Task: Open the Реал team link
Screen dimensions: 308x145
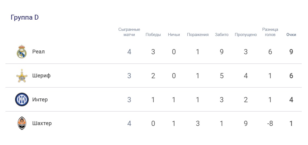Action: coord(38,52)
